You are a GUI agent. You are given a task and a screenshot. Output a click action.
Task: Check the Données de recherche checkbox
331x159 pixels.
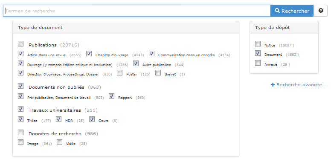click(20, 133)
